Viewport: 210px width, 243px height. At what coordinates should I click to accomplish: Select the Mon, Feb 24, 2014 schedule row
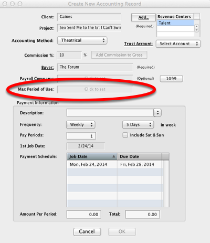point(115,164)
